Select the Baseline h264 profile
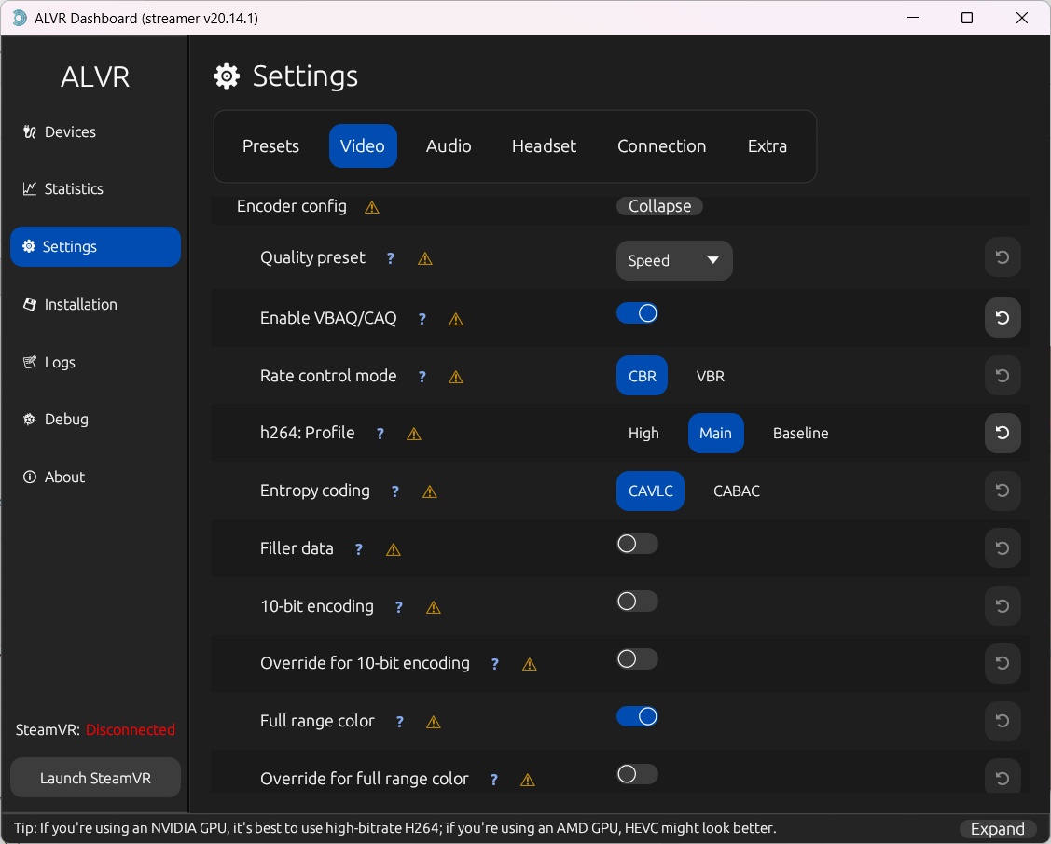 point(800,434)
